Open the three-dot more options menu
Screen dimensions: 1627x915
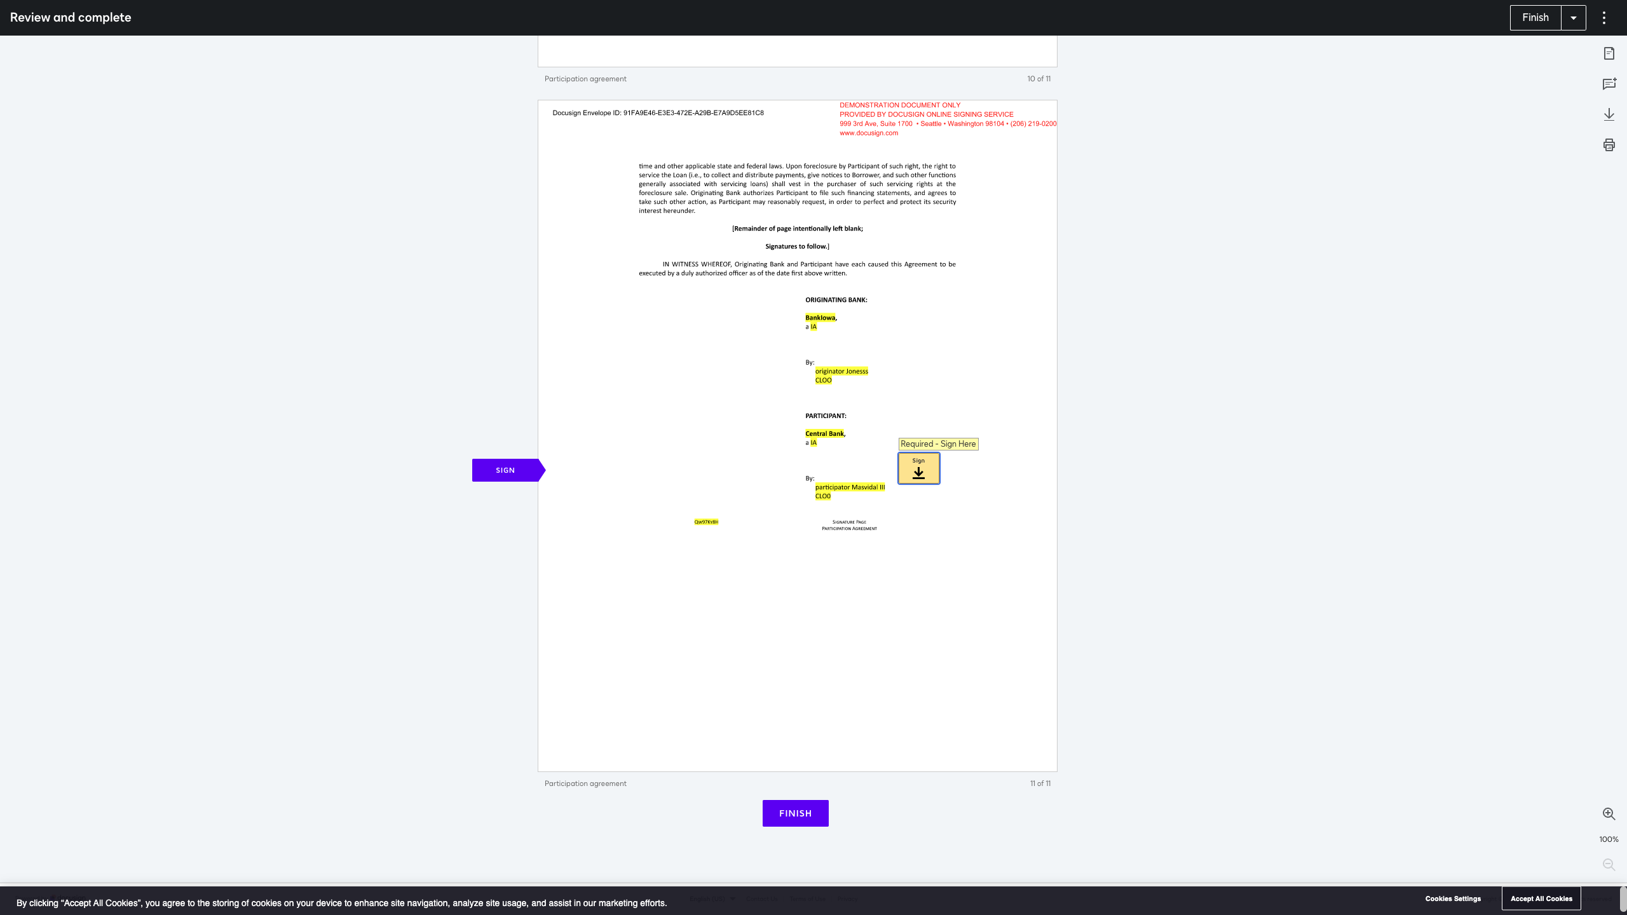1604,18
